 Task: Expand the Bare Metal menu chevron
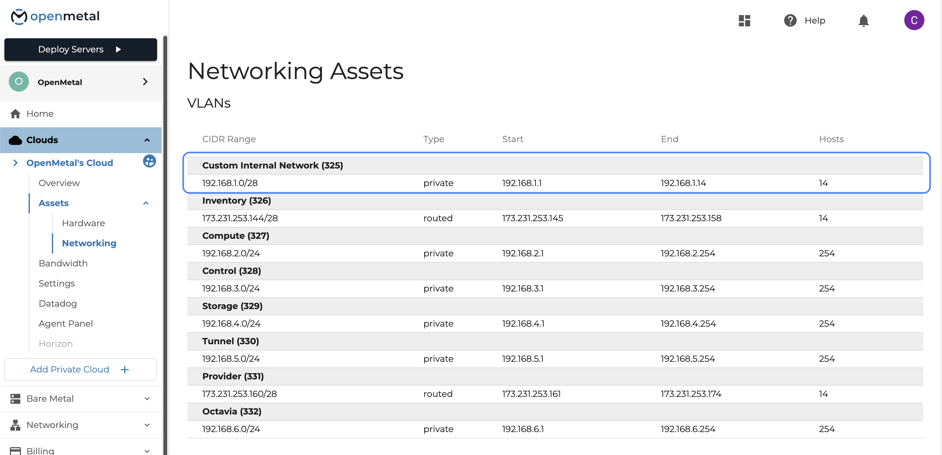[x=147, y=399]
